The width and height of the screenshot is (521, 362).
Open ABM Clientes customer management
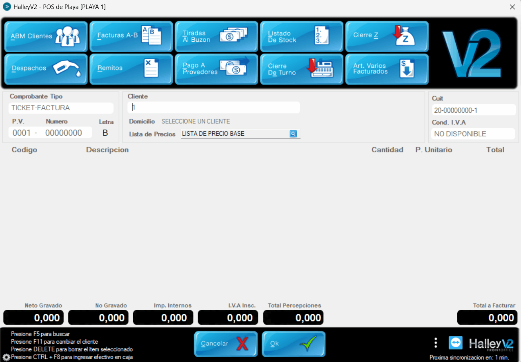point(46,36)
